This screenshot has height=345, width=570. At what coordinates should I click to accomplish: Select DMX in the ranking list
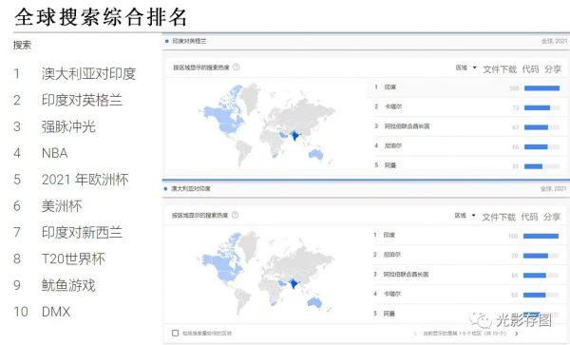[56, 312]
